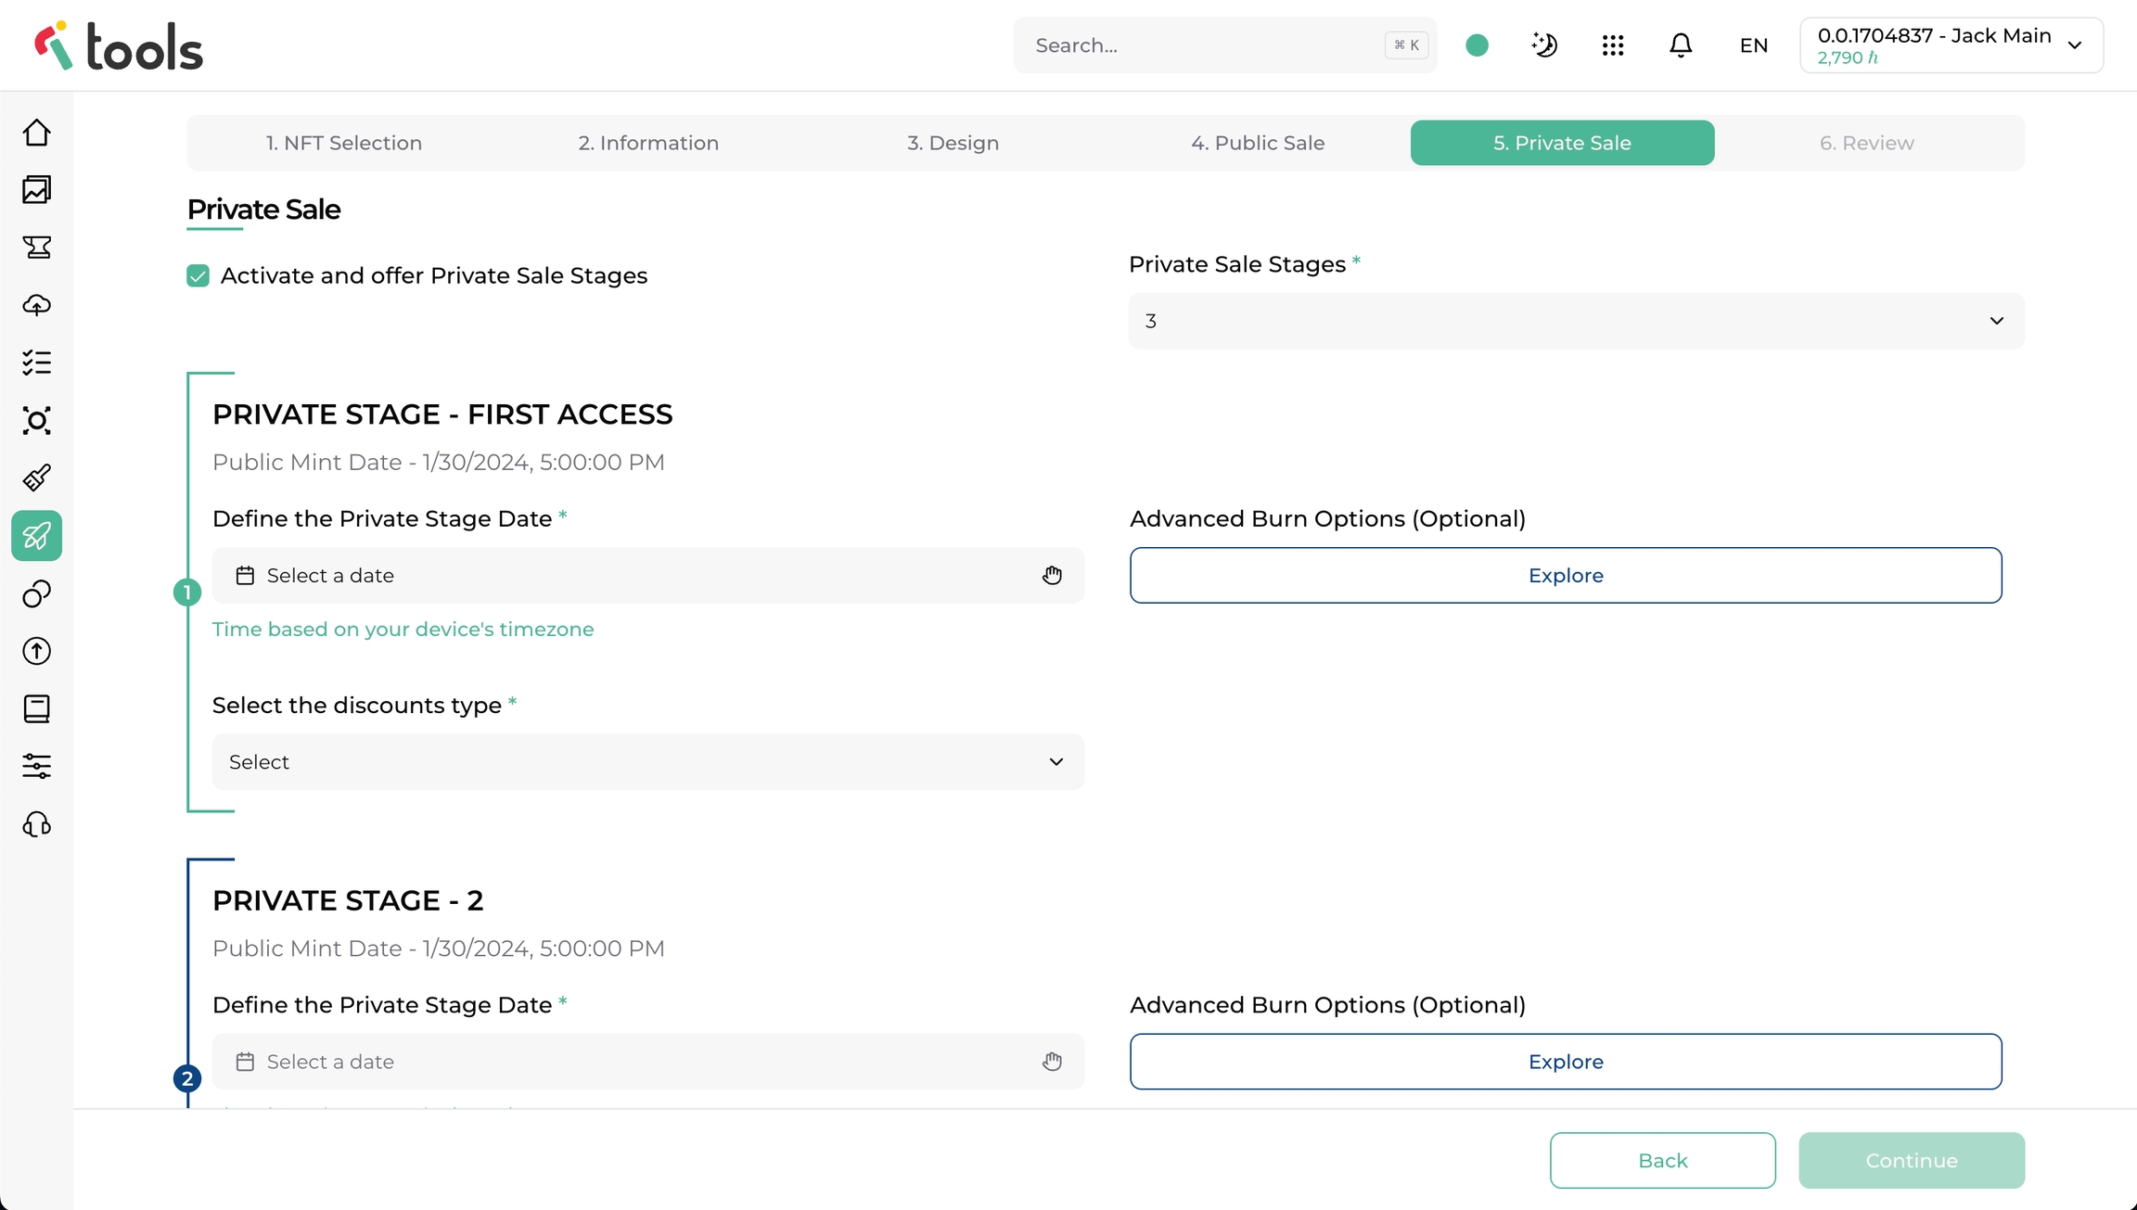The width and height of the screenshot is (2137, 1210).
Task: Click the green network status indicator
Action: [1478, 45]
